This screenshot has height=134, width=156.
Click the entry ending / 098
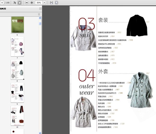pyautogui.click(x=105, y=107)
